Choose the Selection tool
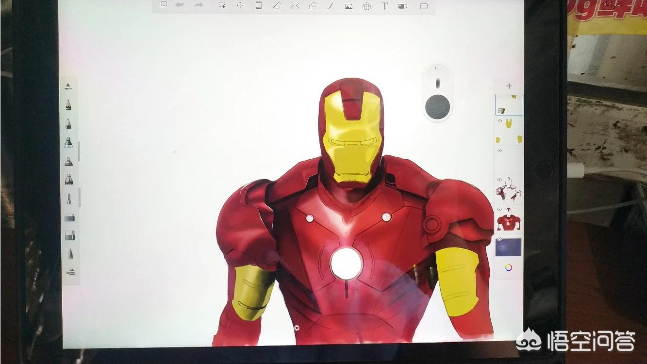The image size is (647, 364). coord(222,5)
